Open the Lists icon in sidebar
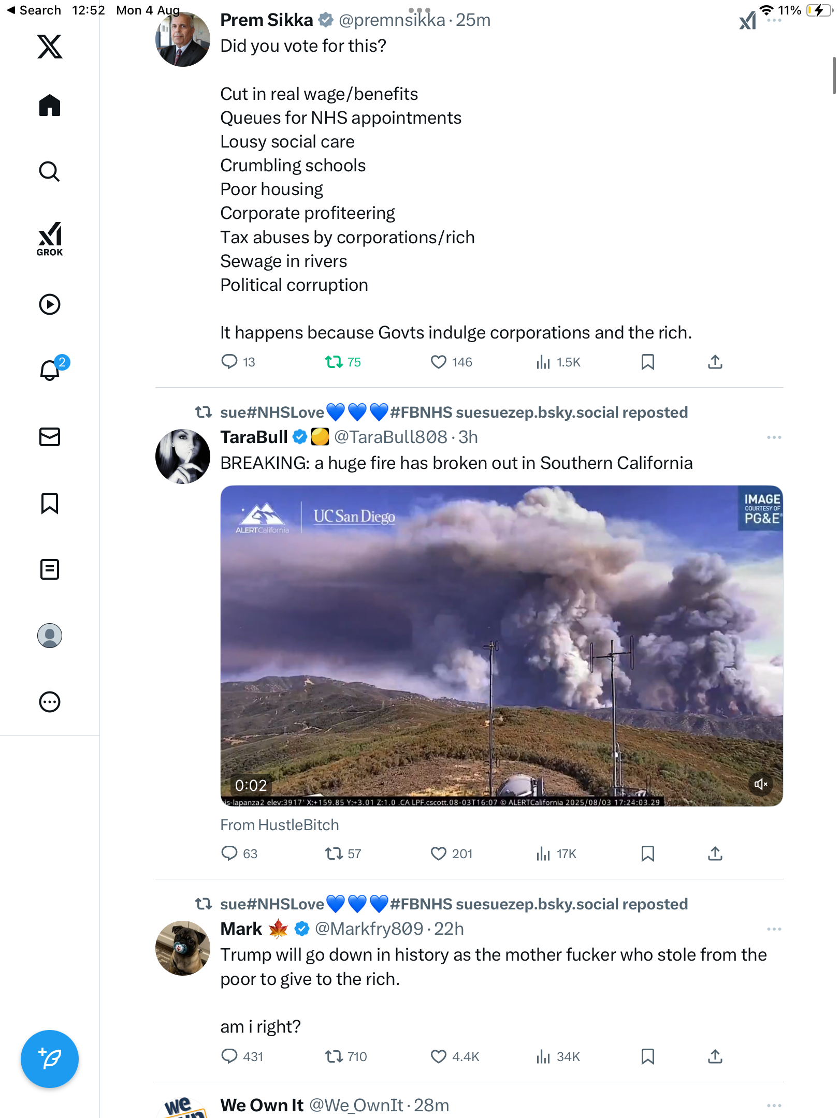This screenshot has width=839, height=1118. (x=50, y=569)
